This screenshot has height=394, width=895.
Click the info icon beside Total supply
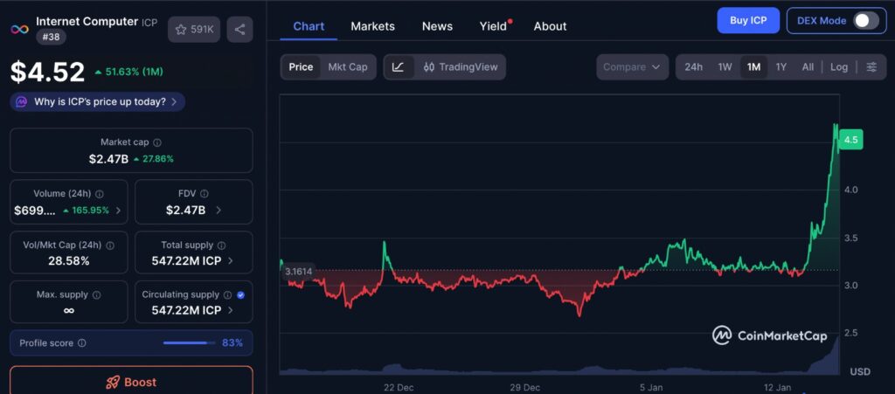(221, 245)
